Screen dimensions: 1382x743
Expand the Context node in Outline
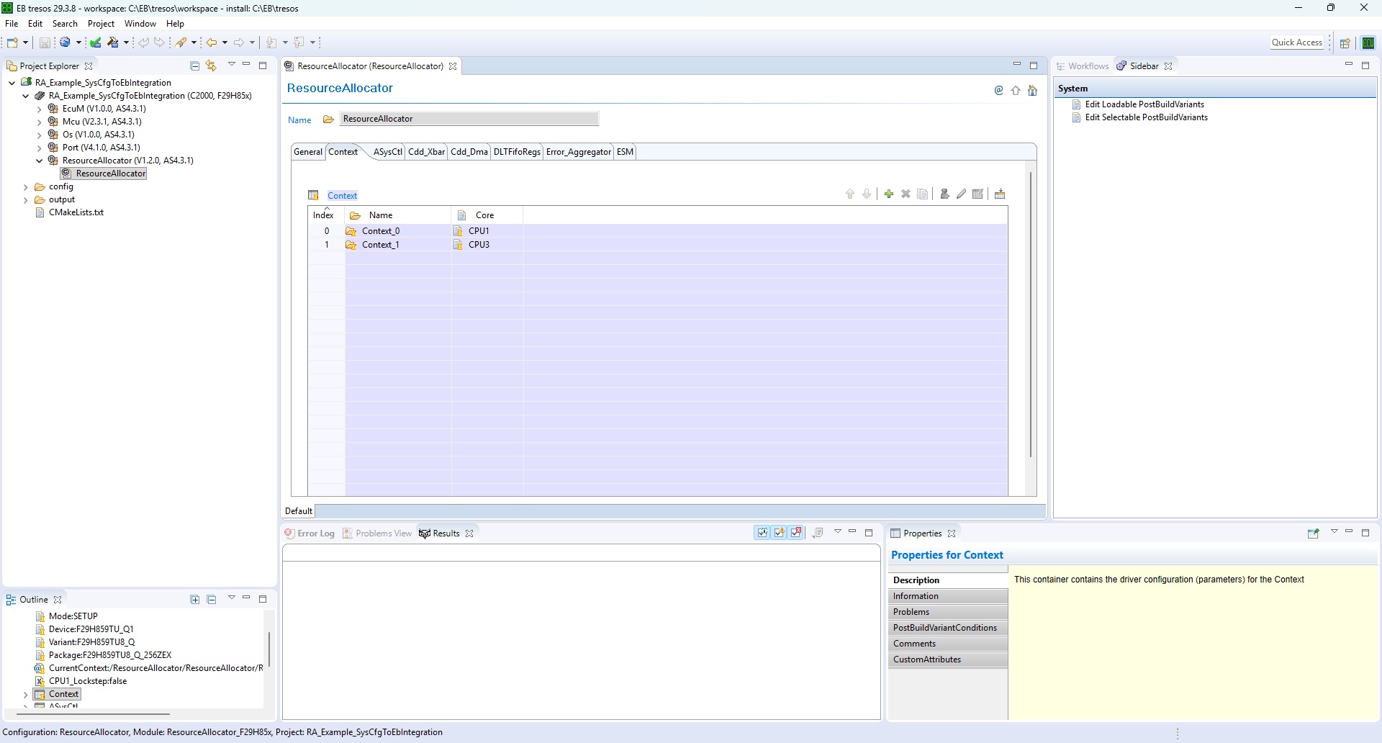(26, 695)
